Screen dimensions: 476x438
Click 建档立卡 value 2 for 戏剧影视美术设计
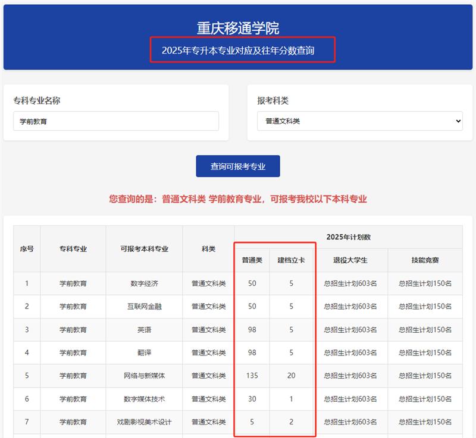point(291,422)
